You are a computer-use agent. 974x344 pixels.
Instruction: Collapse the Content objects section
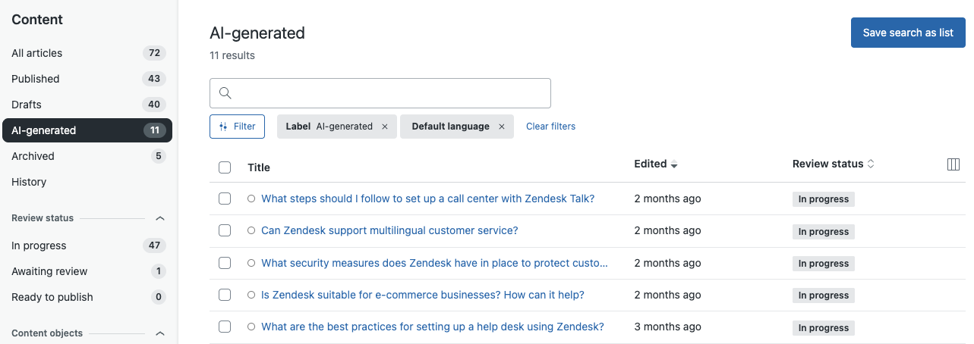160,333
